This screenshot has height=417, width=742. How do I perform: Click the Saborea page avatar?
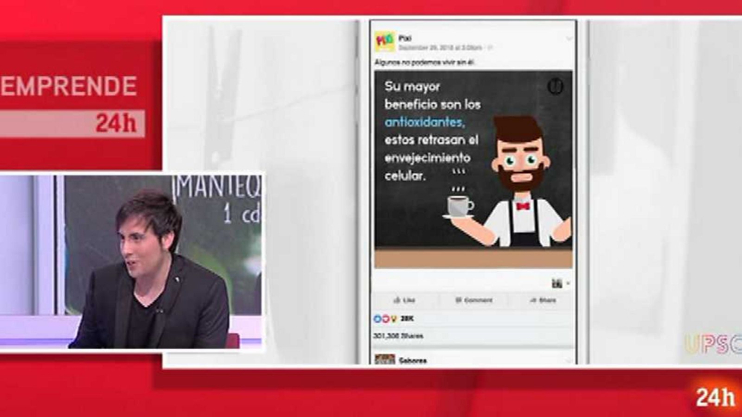385,359
